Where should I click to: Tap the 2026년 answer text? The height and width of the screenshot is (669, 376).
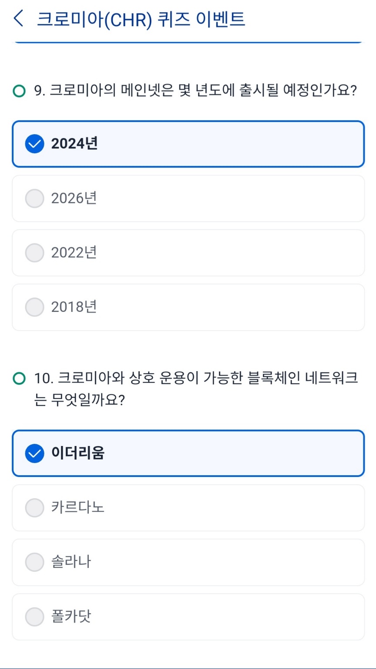tap(74, 199)
